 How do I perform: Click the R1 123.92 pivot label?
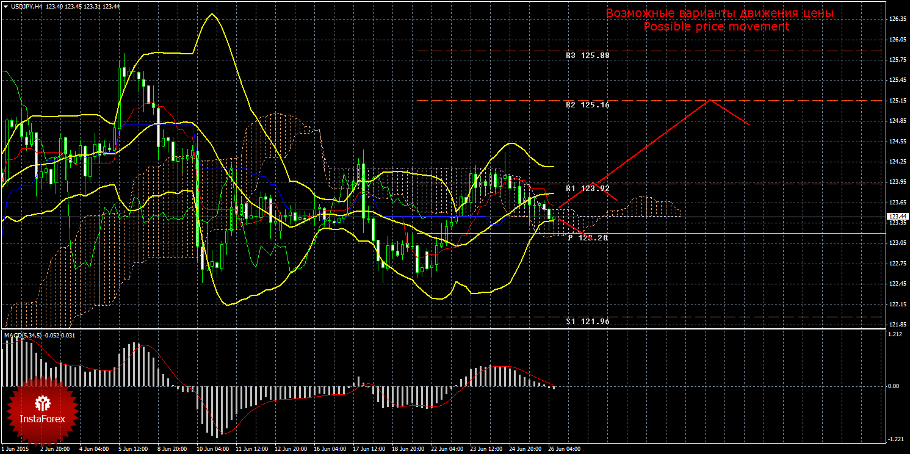(x=587, y=189)
